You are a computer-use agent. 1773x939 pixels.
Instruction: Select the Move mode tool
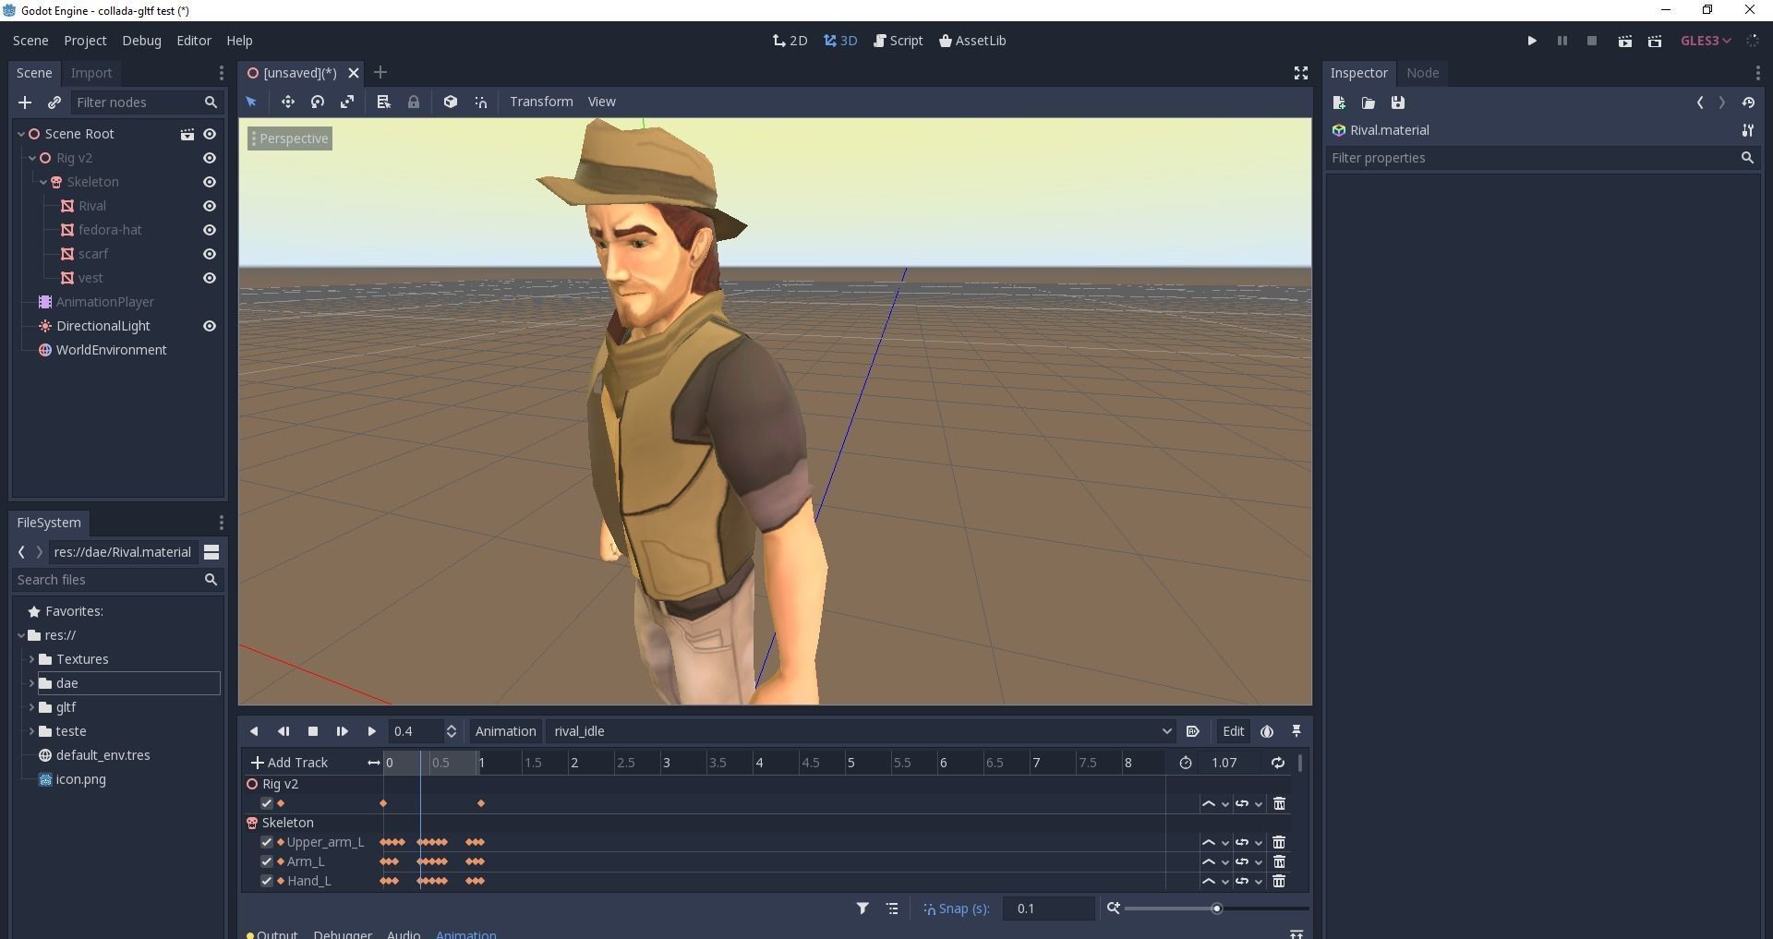(x=288, y=102)
